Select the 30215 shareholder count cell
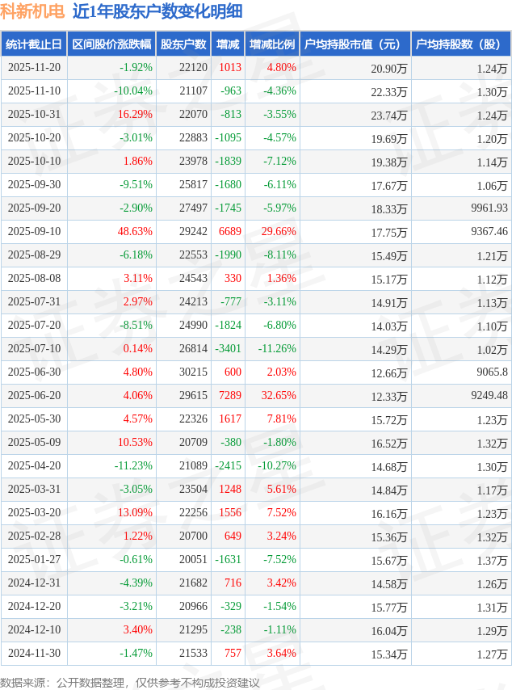The height and width of the screenshot is (690, 512). click(193, 372)
